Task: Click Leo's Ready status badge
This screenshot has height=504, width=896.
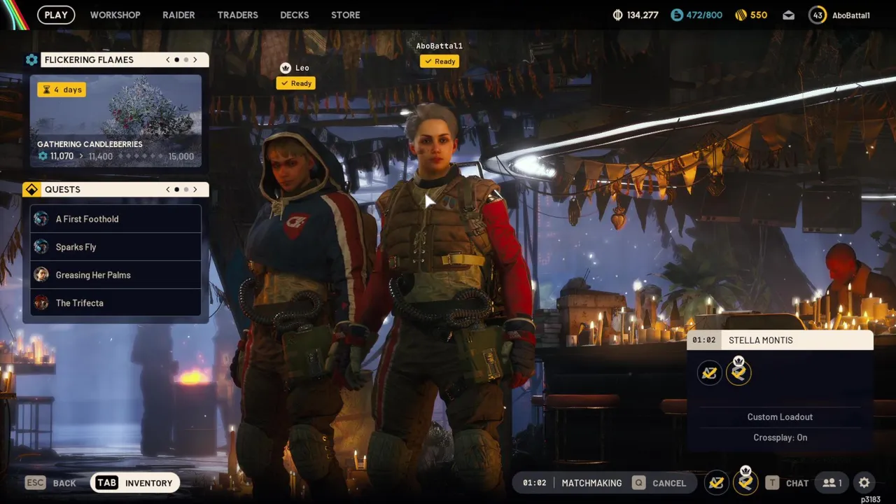Action: click(295, 83)
